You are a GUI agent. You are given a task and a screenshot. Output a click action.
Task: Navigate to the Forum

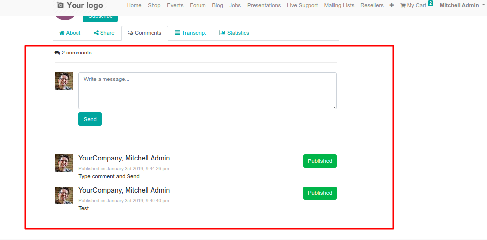198,5
